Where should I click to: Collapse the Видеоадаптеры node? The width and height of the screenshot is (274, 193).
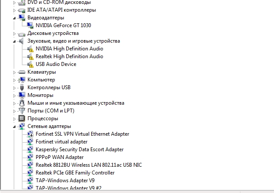pos(14,18)
